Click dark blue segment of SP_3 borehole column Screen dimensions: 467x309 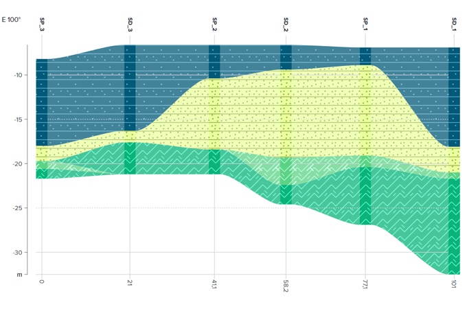[42, 103]
